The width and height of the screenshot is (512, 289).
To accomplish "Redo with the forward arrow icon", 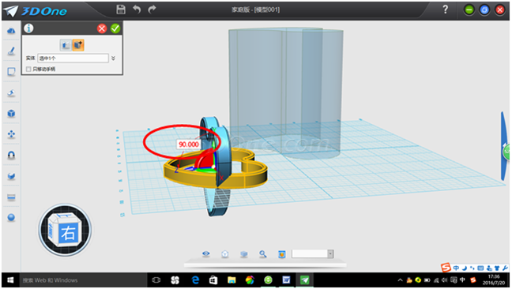I will click(x=152, y=9).
